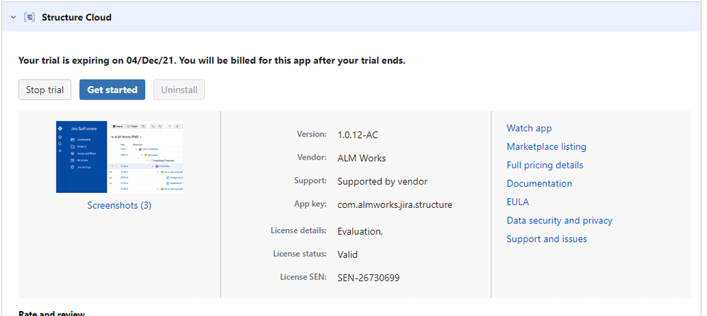The height and width of the screenshot is (316, 707).
Task: Select the Structure Cloud heading text
Action: (x=77, y=17)
